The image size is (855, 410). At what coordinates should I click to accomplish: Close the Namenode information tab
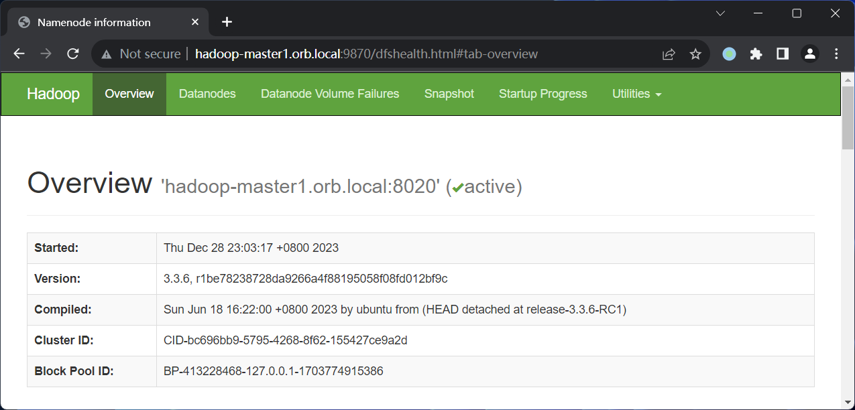(195, 22)
